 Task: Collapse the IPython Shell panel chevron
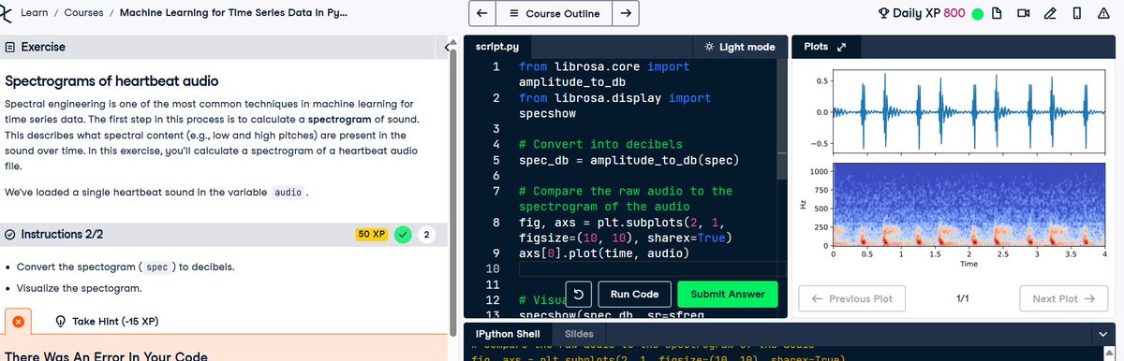[x=1102, y=333]
